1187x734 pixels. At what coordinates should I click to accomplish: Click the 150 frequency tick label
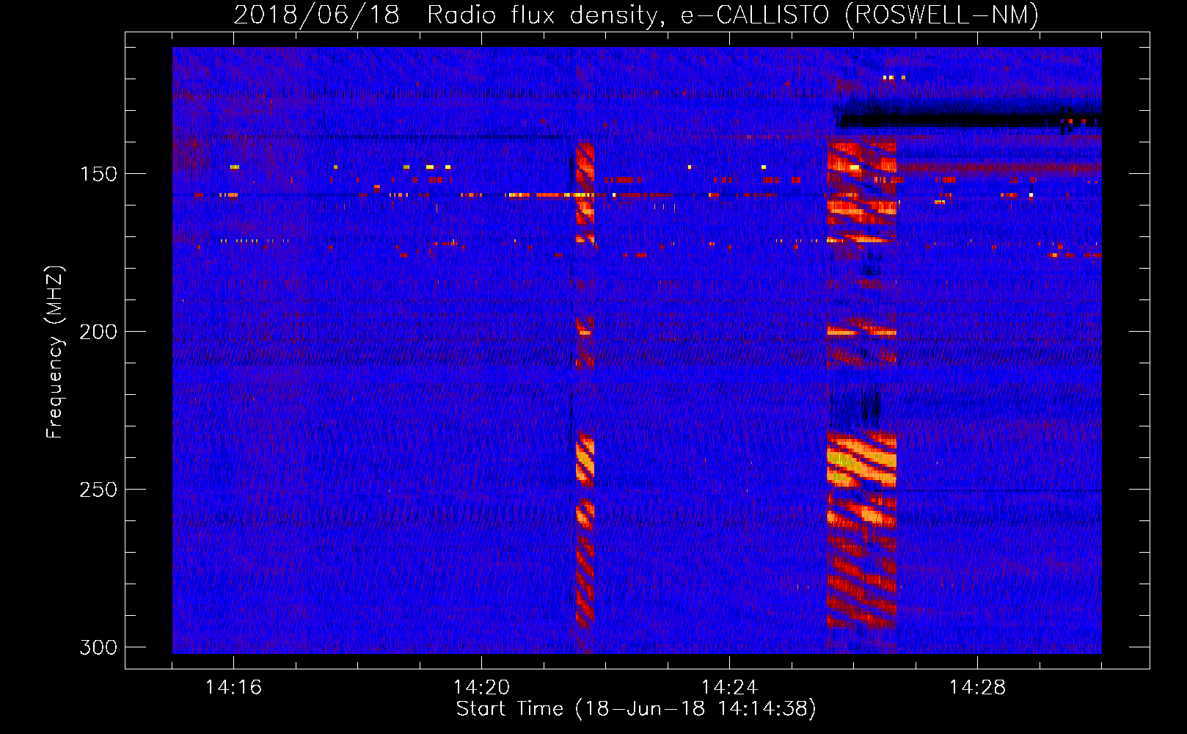(x=98, y=174)
